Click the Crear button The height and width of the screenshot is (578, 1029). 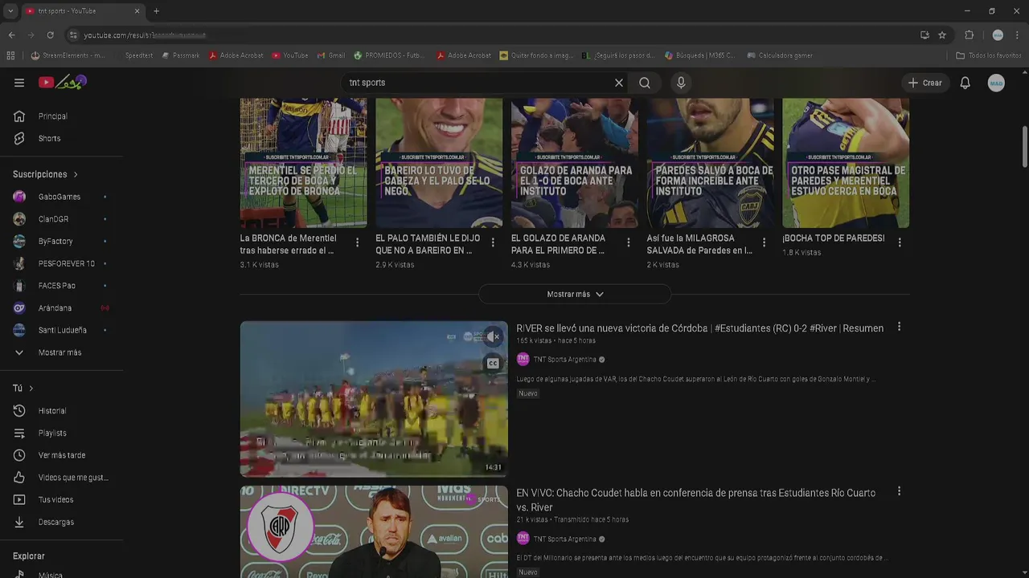click(x=924, y=83)
